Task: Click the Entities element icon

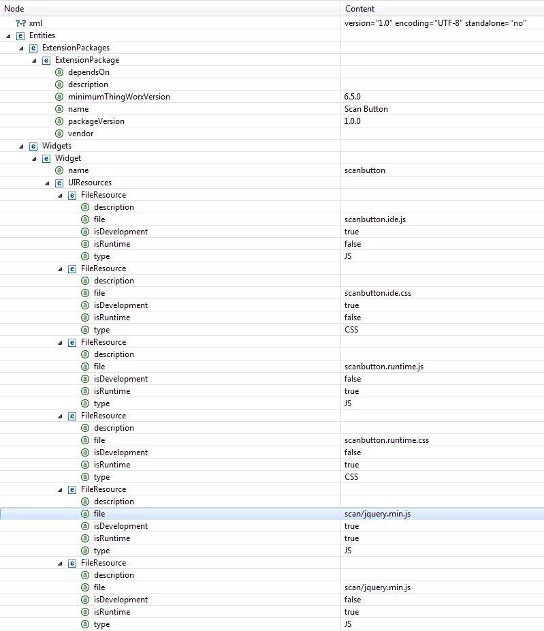Action: pos(20,36)
